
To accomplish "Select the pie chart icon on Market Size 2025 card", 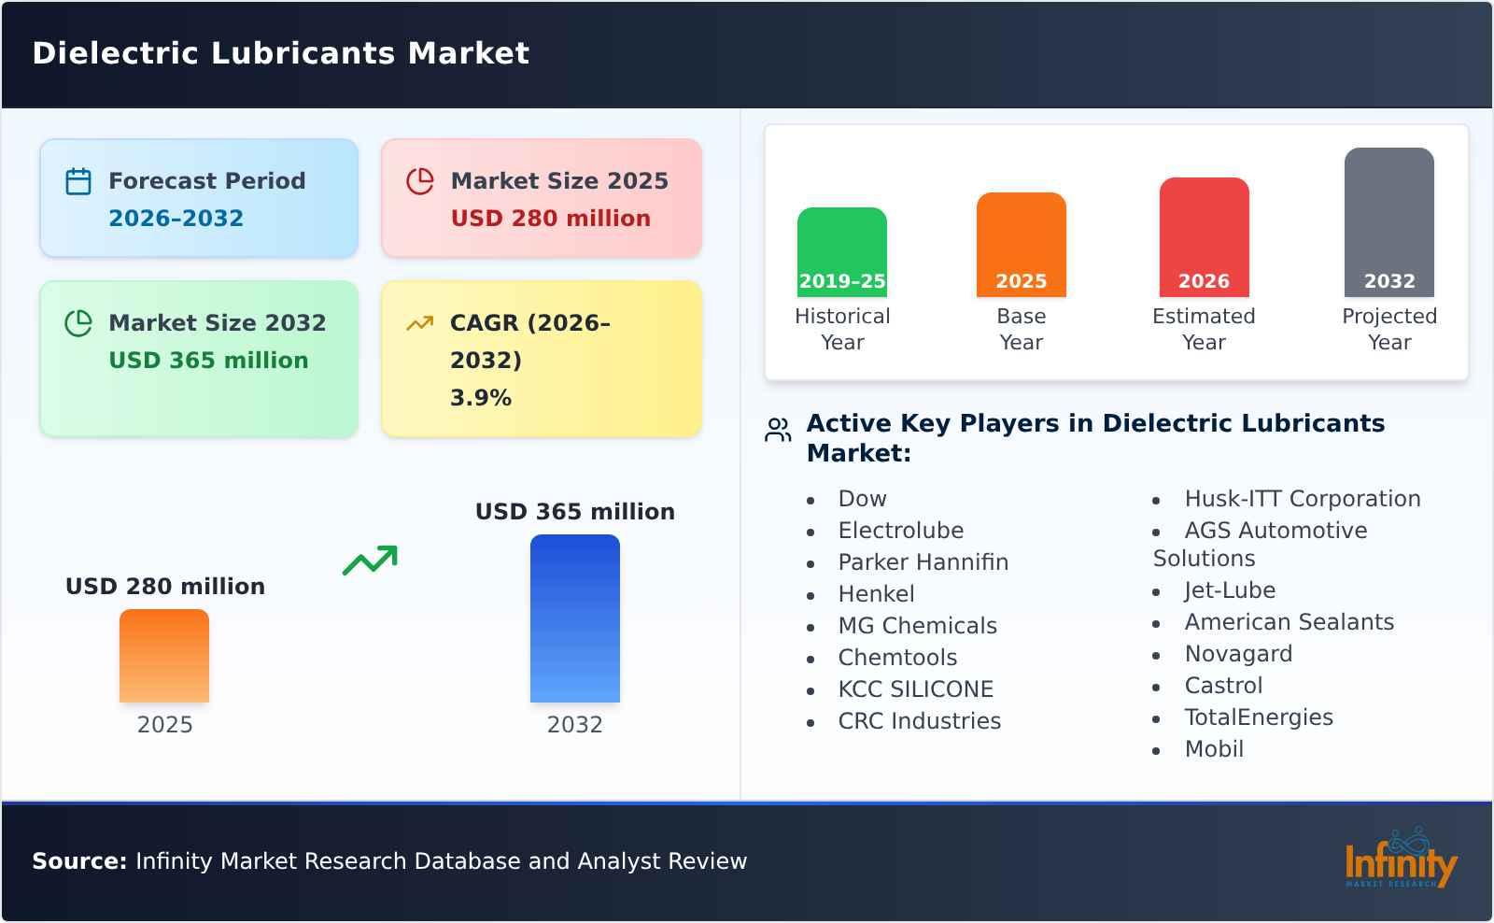I will [x=420, y=179].
